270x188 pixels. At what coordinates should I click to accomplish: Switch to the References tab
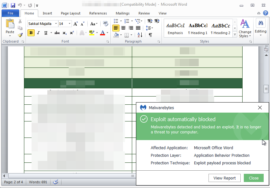coord(98,13)
